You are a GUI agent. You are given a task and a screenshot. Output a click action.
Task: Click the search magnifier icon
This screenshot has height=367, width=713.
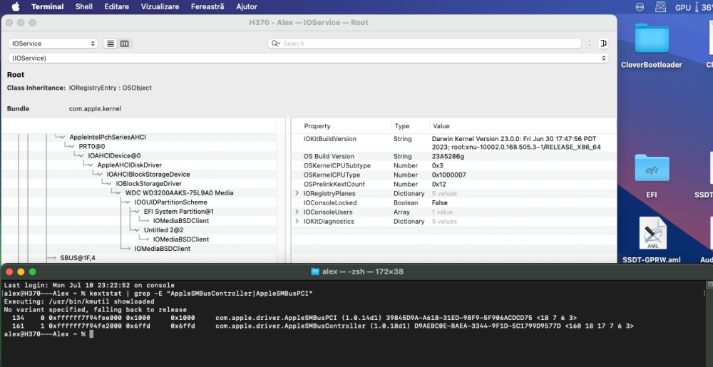coord(275,43)
